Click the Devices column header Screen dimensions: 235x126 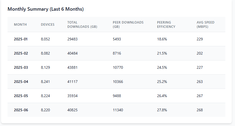click(48, 25)
